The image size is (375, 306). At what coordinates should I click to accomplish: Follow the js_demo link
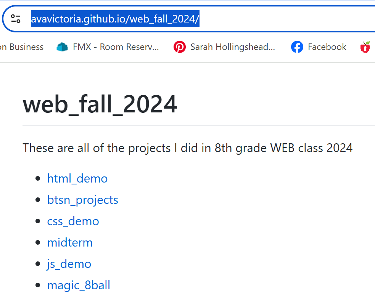[x=69, y=264]
